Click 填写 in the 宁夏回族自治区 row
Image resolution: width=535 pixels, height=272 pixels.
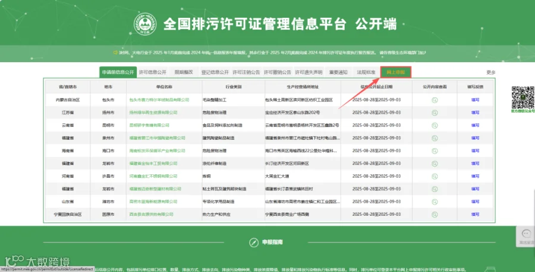[476, 215]
